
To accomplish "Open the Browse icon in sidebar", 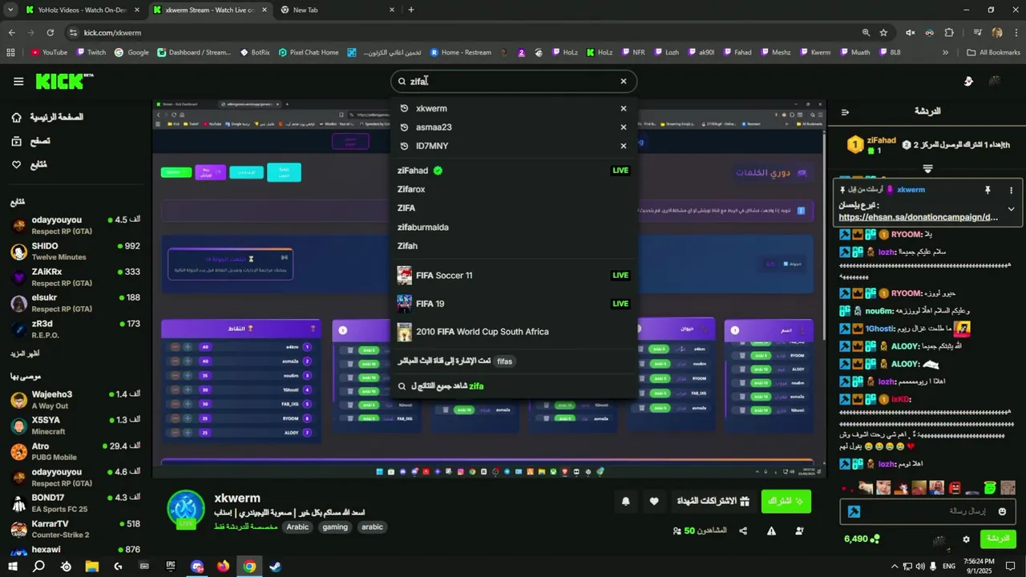I will 17,141.
